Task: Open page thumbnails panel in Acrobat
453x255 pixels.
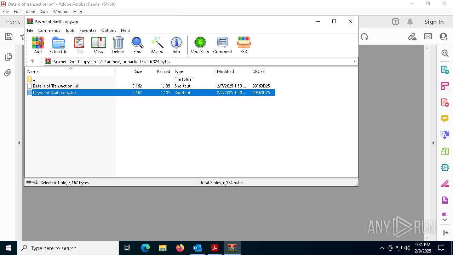Action: [x=8, y=57]
